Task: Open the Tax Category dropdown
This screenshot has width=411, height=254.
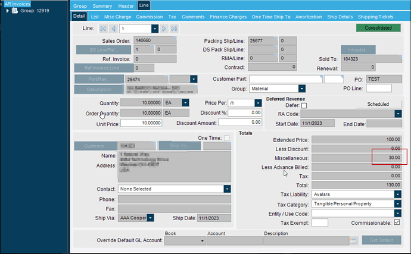Action: coord(398,203)
